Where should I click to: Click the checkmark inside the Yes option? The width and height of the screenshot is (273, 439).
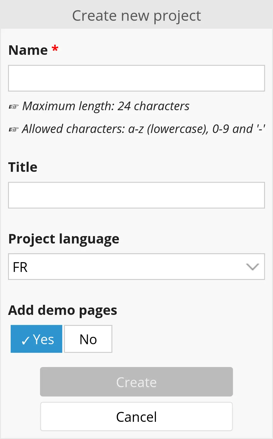pos(25,340)
